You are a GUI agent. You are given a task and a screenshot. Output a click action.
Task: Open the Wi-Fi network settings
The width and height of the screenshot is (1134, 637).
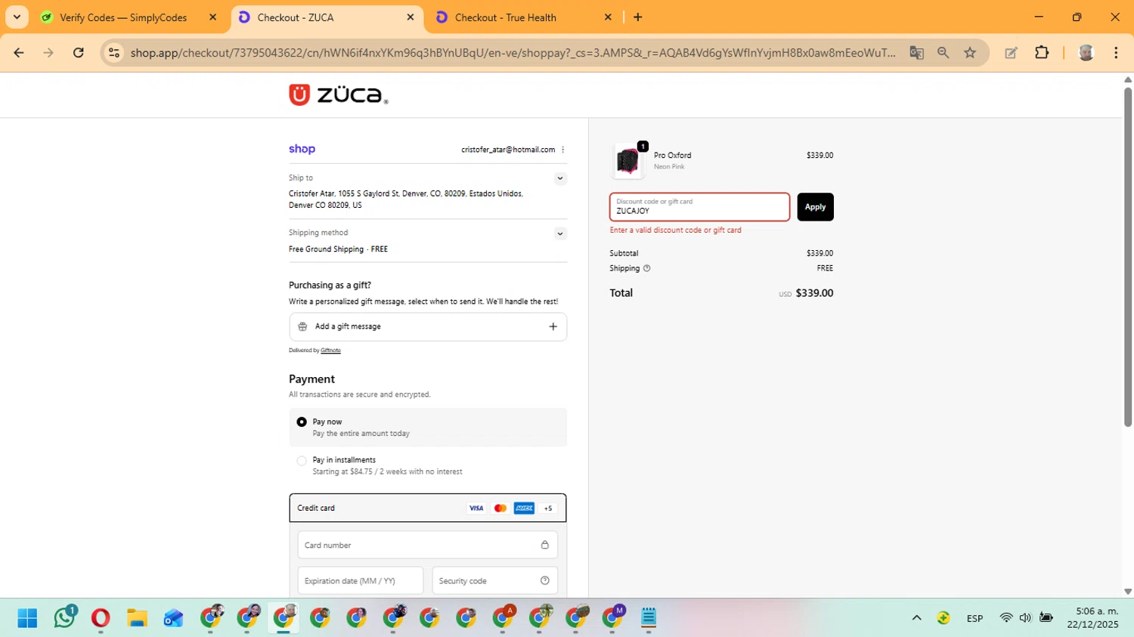[x=1005, y=618]
